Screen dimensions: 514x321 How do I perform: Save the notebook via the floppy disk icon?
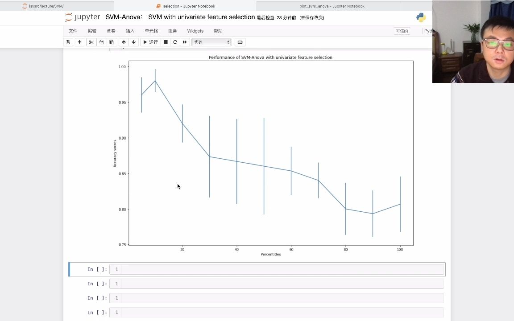pos(68,42)
